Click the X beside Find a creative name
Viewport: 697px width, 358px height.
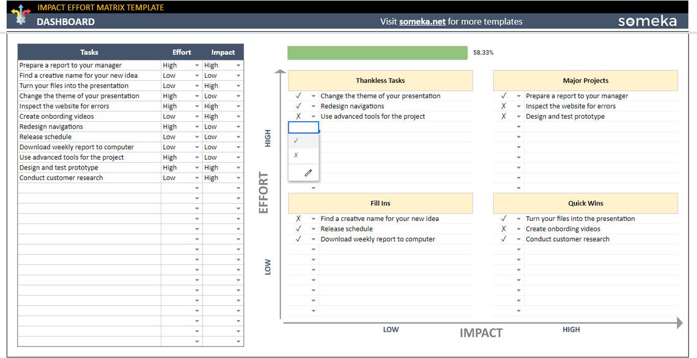[x=299, y=218]
